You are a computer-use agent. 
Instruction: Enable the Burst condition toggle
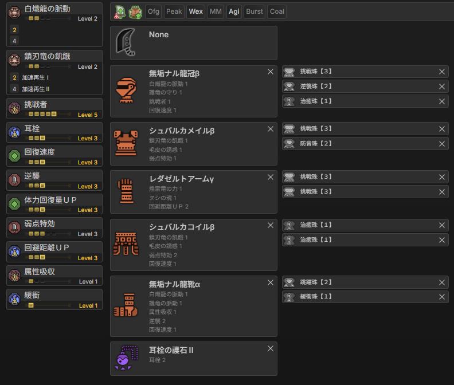click(x=255, y=11)
